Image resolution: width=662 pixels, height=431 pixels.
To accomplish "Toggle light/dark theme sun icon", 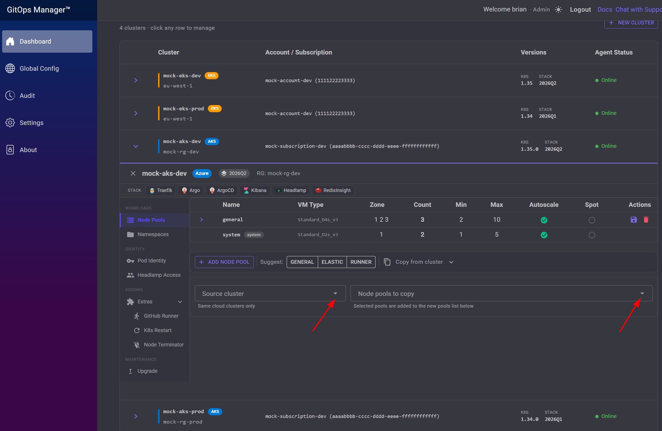I will point(558,10).
